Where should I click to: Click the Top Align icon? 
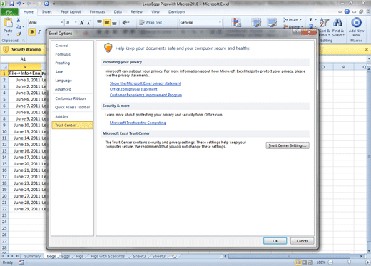pos(99,22)
